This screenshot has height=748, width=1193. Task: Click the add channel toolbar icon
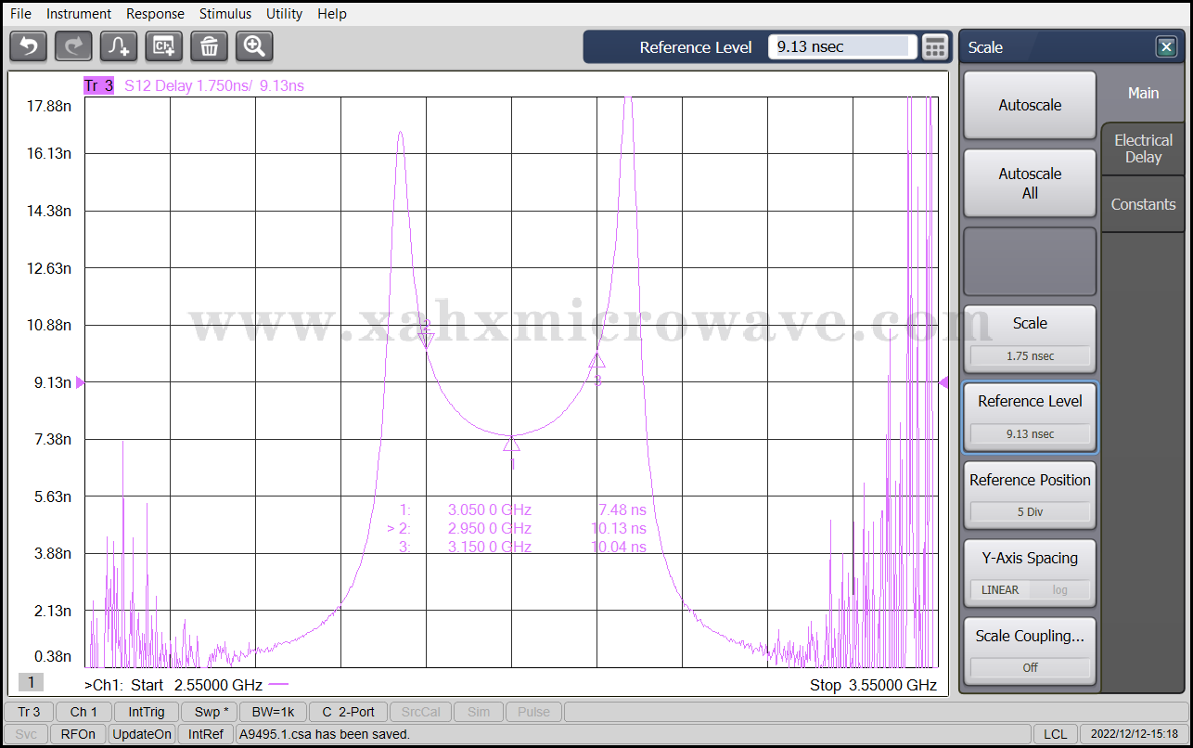(x=164, y=45)
